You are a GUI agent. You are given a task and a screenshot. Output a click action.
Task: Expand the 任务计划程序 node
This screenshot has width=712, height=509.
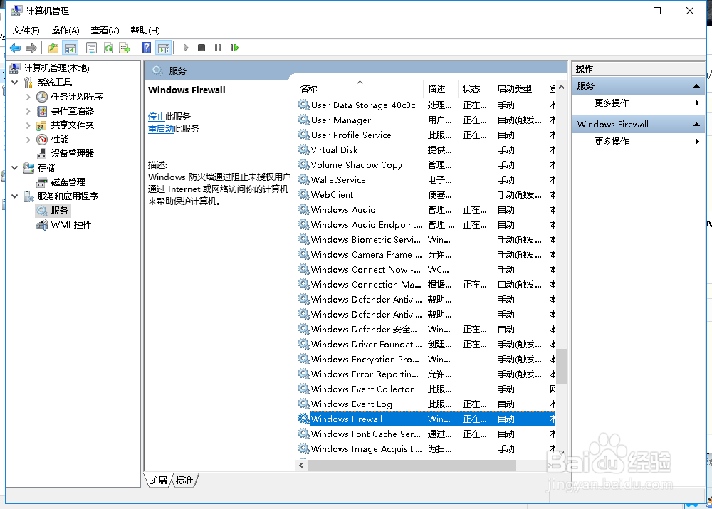tap(28, 97)
